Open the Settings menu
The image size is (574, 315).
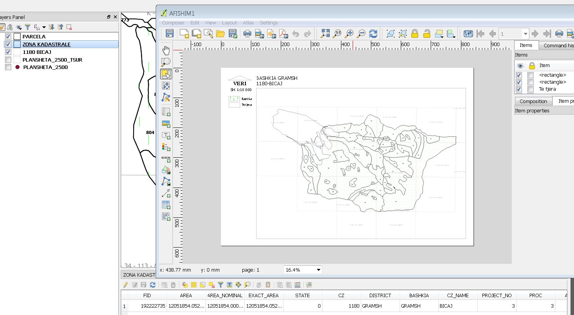pos(269,22)
